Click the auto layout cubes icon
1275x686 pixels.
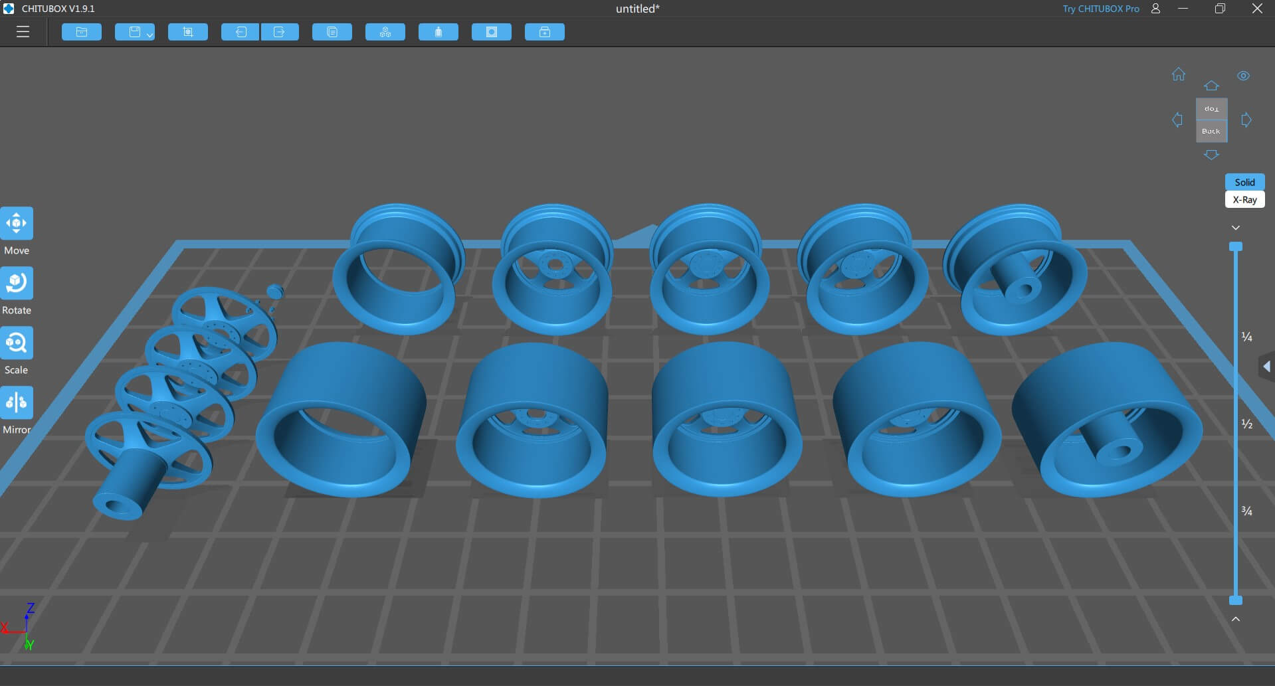click(385, 32)
